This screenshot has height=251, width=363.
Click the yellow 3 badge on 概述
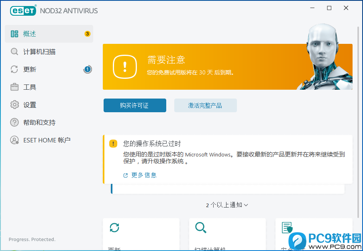[87, 34]
